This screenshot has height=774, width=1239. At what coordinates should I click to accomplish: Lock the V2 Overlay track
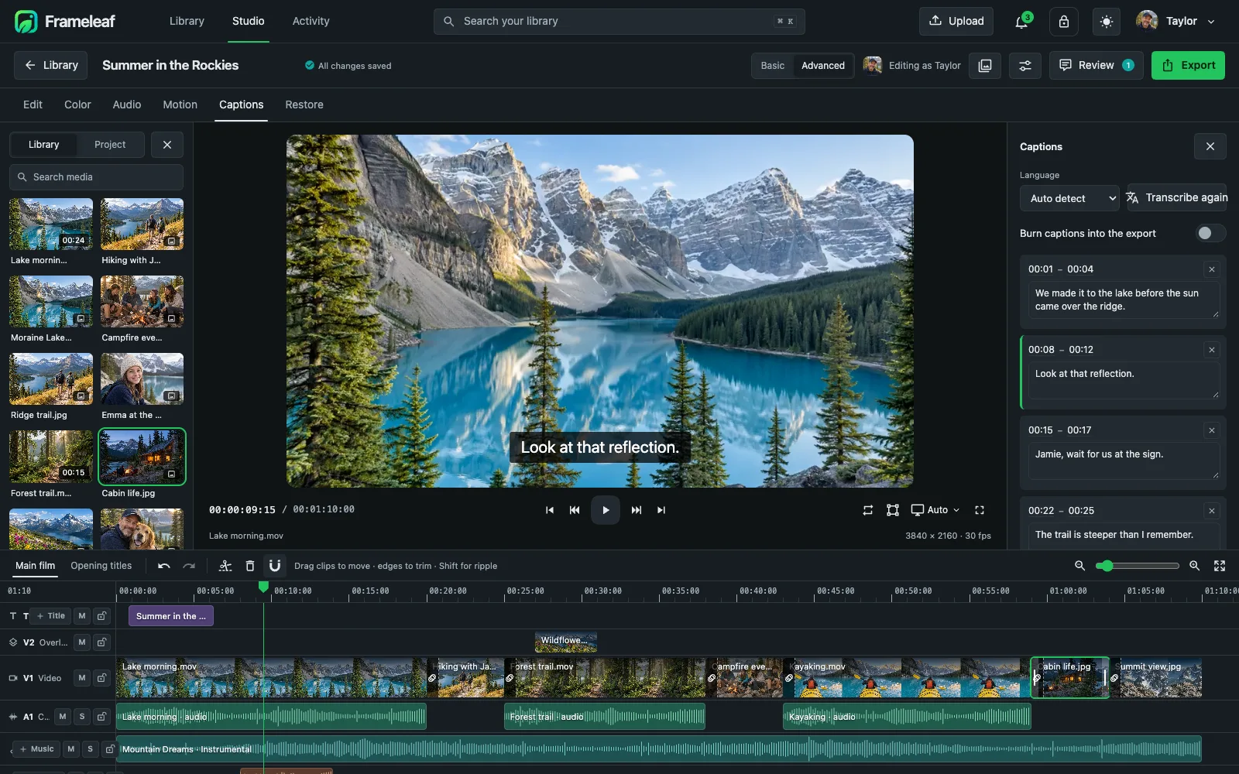click(x=101, y=642)
